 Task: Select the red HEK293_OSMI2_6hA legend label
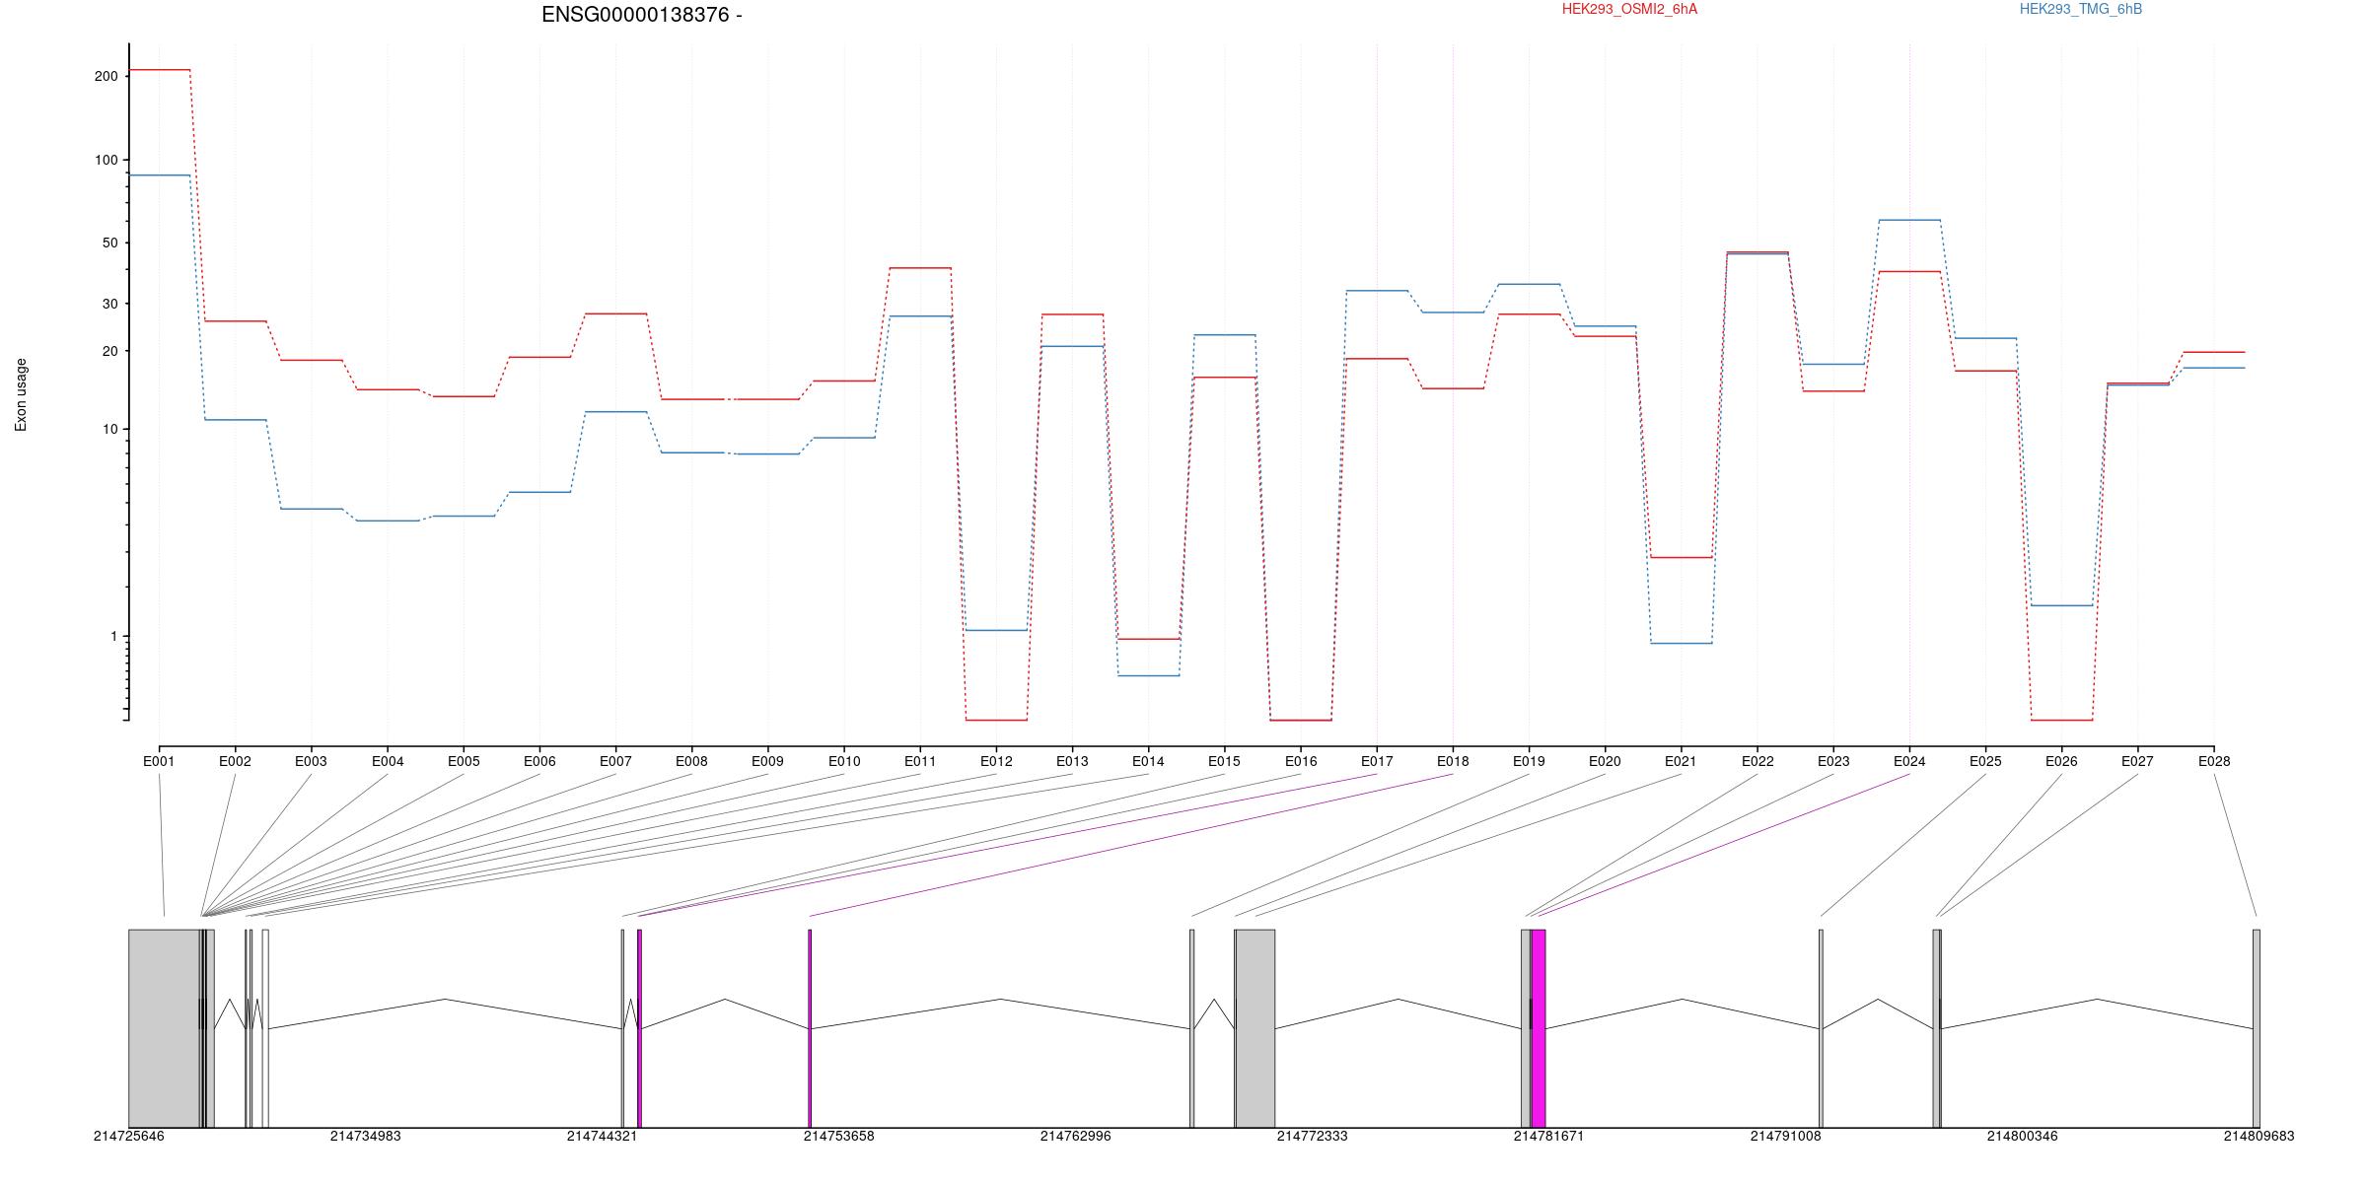1629,9
